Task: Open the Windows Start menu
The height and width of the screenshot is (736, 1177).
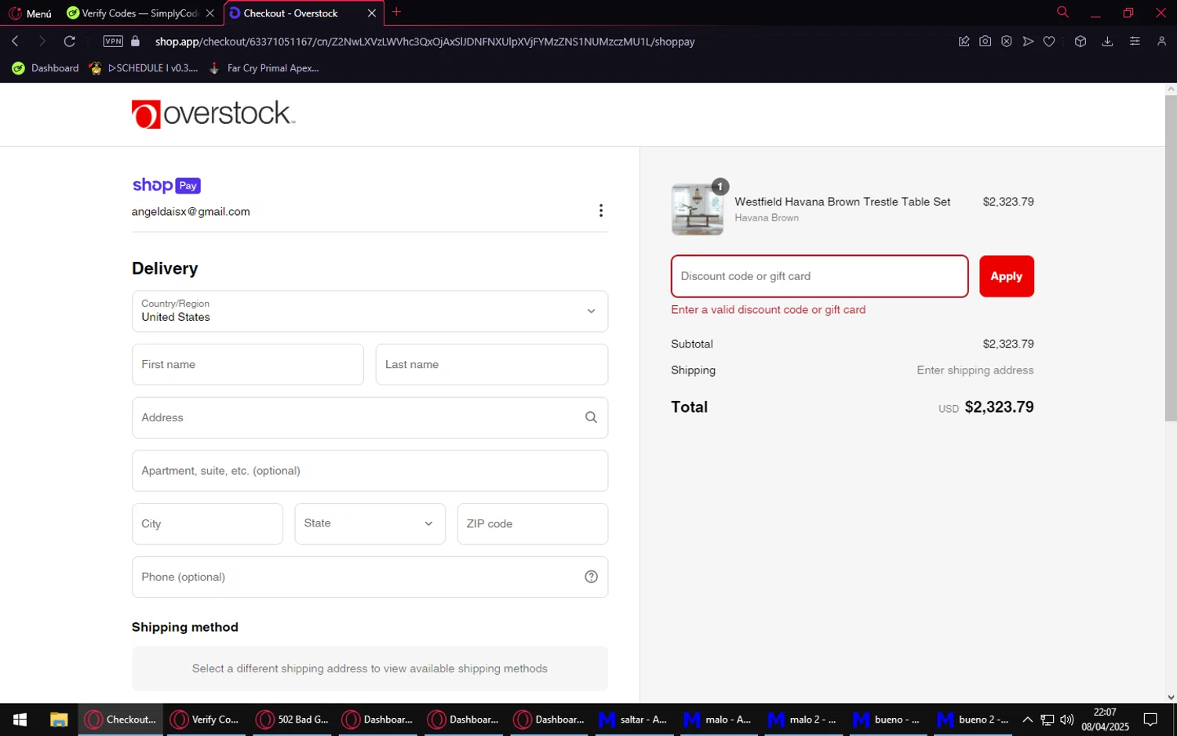Action: (x=20, y=720)
